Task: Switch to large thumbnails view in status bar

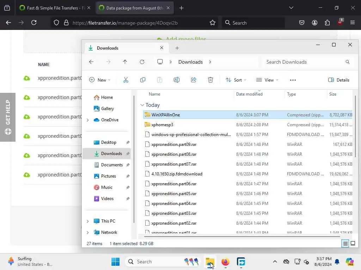Action: (353, 243)
